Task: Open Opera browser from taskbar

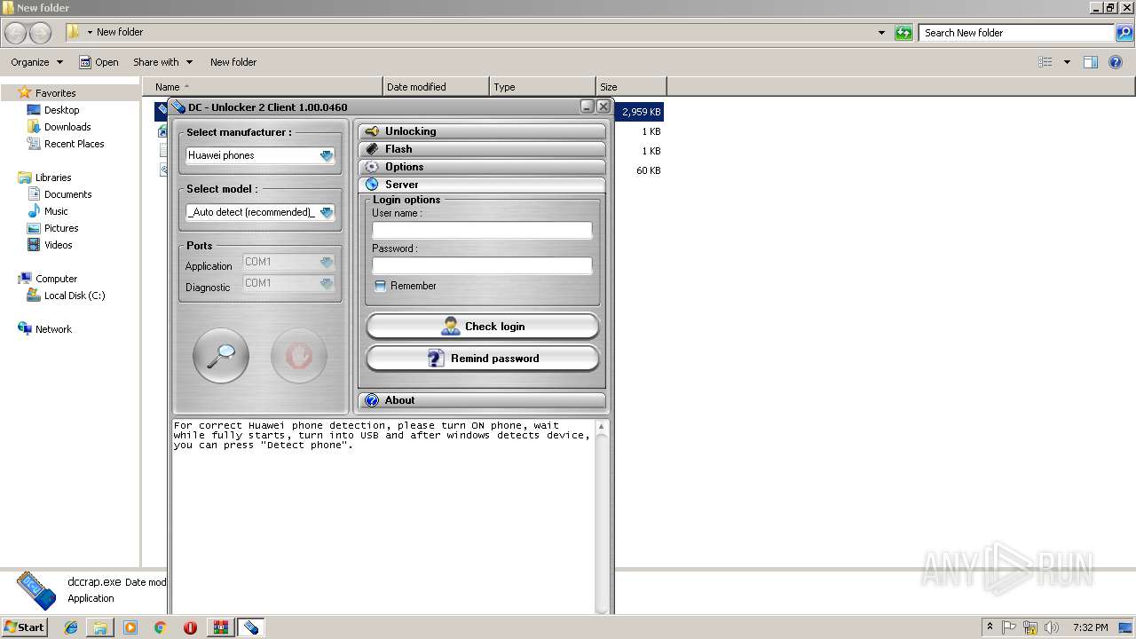Action: [x=190, y=627]
